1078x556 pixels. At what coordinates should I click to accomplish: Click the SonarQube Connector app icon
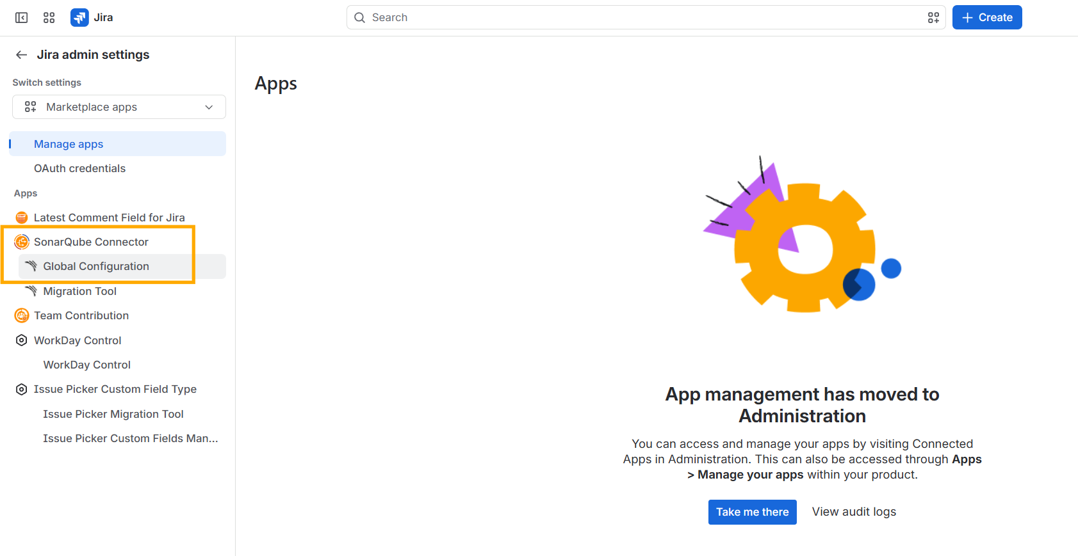click(22, 242)
